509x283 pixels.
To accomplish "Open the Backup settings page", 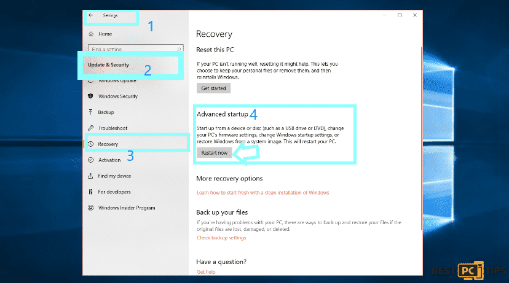I will (106, 112).
